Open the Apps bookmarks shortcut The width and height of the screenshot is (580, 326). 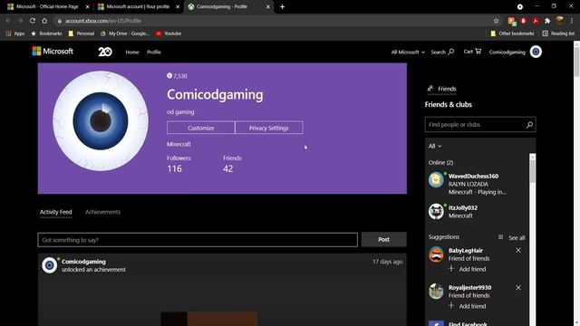tap(15, 34)
